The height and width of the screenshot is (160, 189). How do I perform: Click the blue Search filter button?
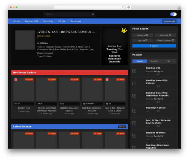(x=154, y=46)
